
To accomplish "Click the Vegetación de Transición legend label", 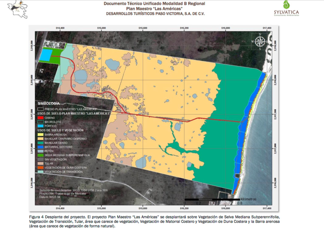I will [x=63, y=172].
